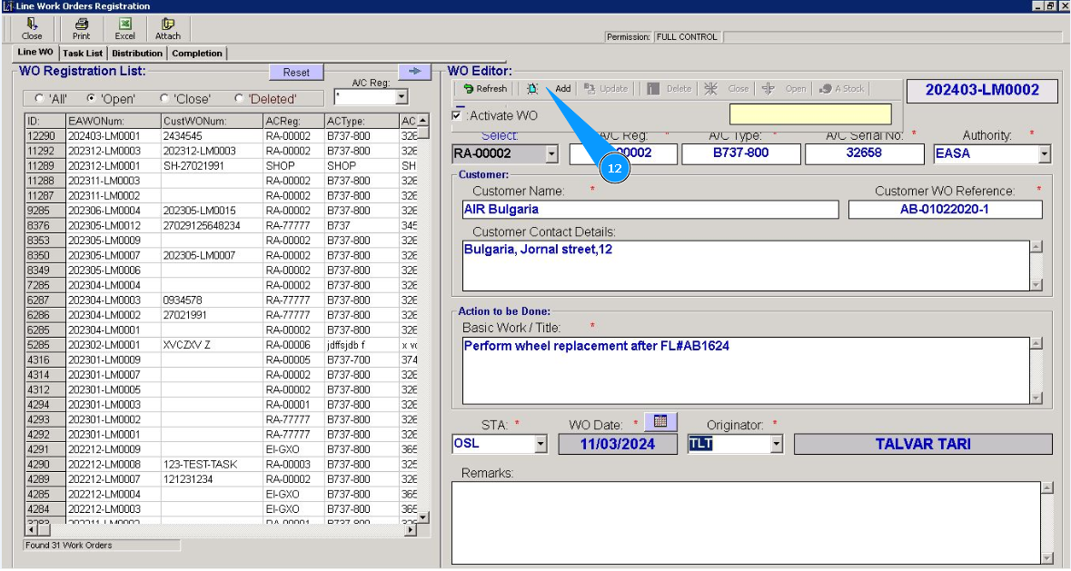The width and height of the screenshot is (1071, 571).
Task: Refresh the WO Editor
Action: pos(485,89)
